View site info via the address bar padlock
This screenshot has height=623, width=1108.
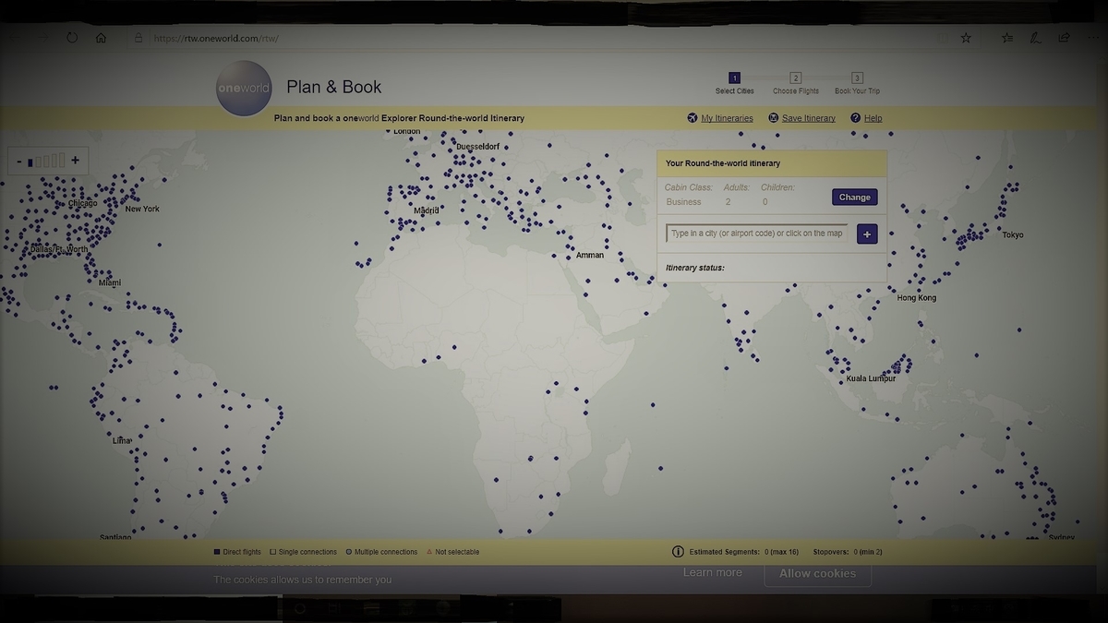click(x=138, y=38)
